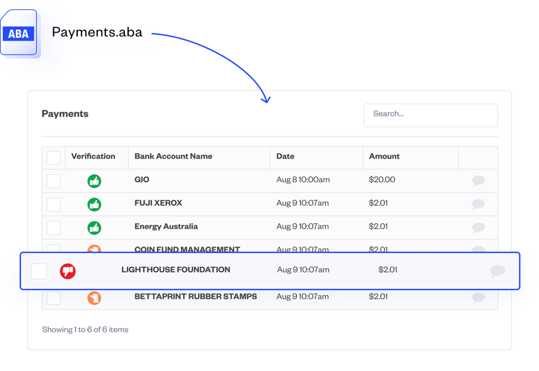Click the red thumbs-down icon on LIGHTHOUSE FOUNDATION

pyautogui.click(x=67, y=270)
